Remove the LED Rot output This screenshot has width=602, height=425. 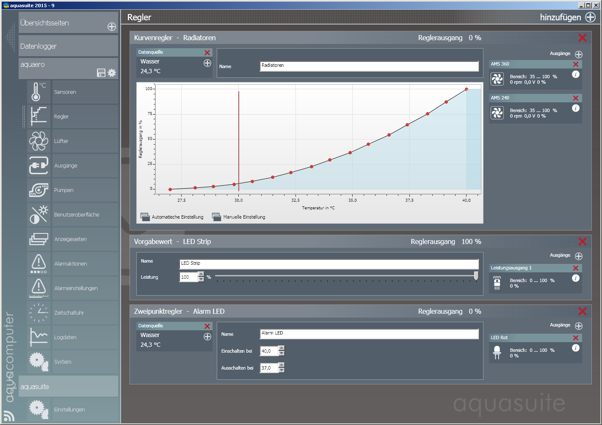click(576, 338)
